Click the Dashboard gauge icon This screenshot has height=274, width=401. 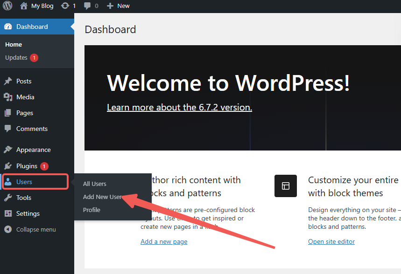click(x=8, y=27)
